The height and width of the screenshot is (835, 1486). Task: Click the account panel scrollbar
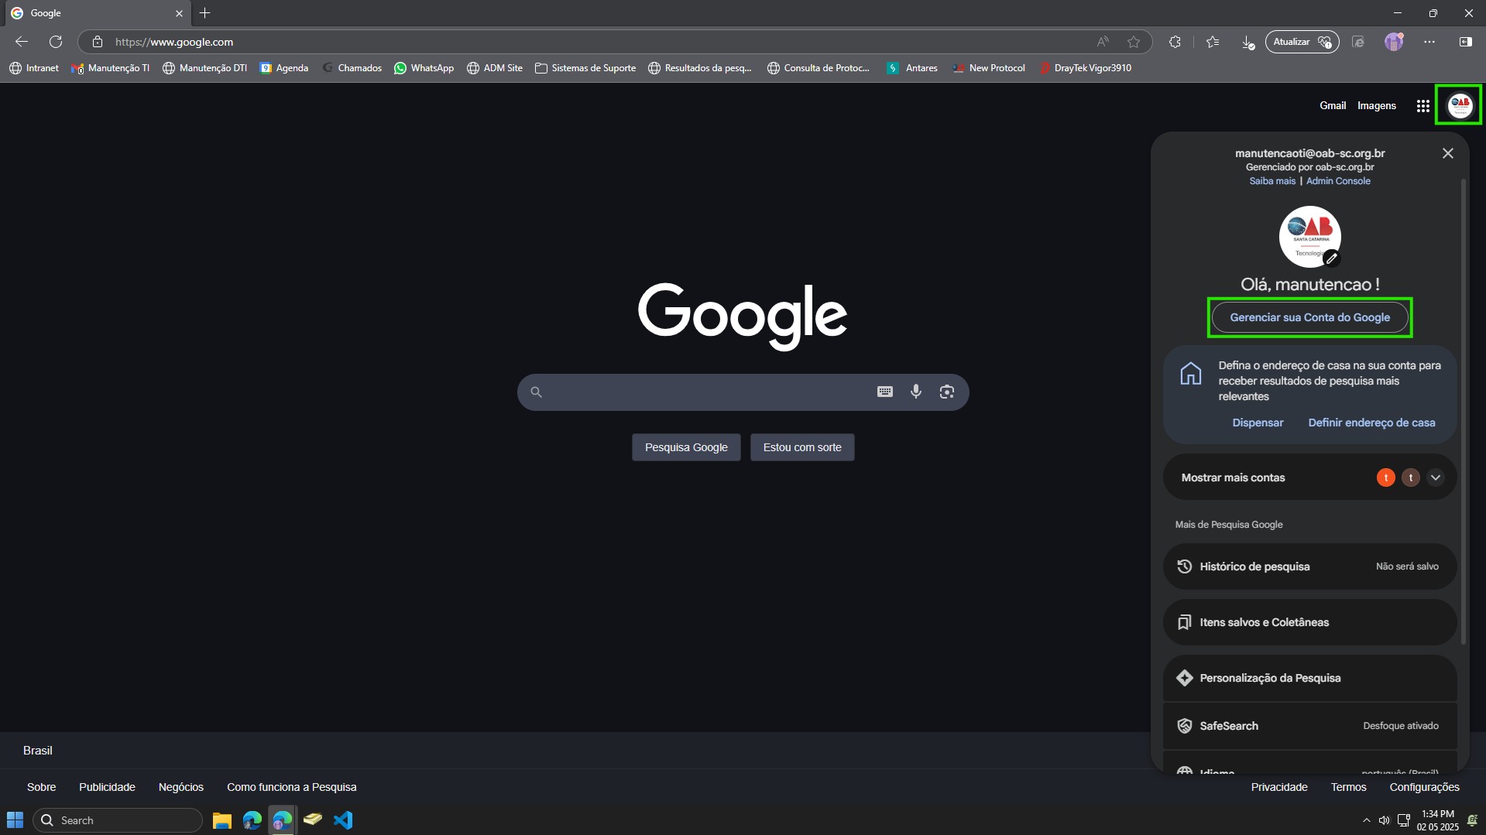click(1464, 410)
